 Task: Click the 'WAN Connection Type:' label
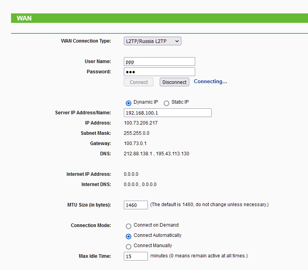coord(86,41)
